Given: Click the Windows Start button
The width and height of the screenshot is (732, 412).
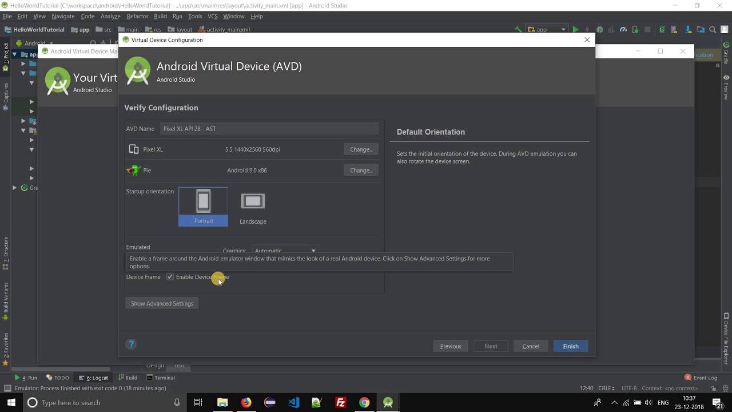Looking at the screenshot, I should coord(11,403).
